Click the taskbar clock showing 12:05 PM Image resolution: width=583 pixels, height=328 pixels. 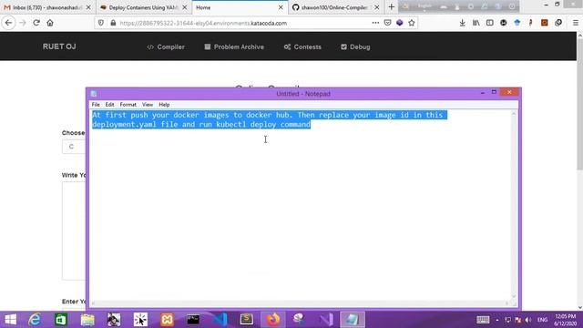click(x=565, y=320)
